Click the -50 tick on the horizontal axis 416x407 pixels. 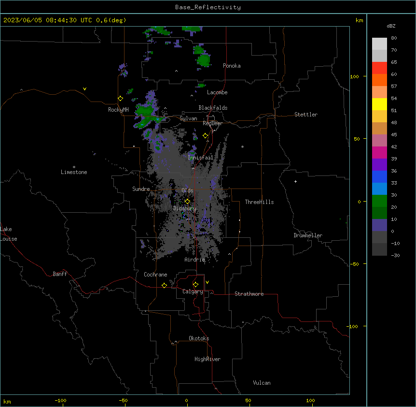[x=123, y=400]
